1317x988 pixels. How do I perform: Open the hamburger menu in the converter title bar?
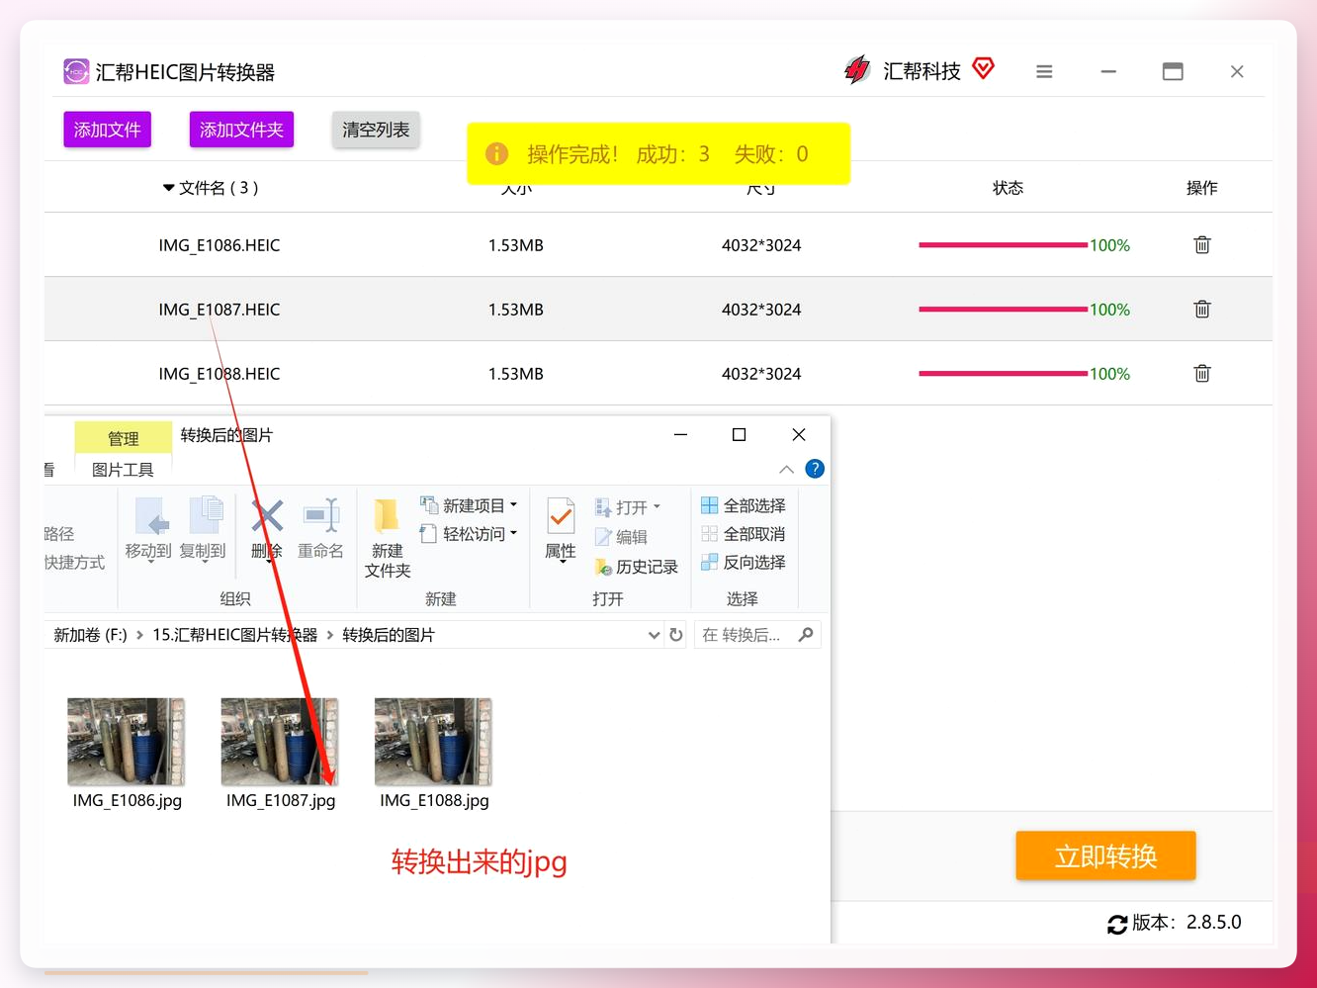[1044, 71]
